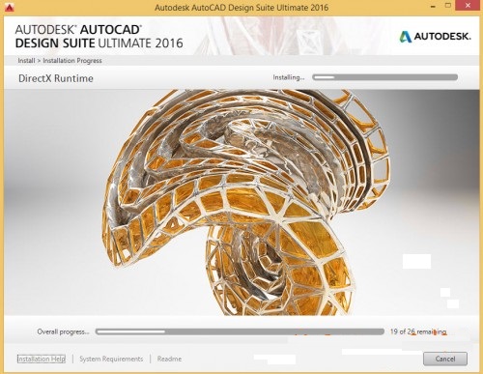
Task: Click the AutoCAD Design Suite Ultimate 2016 heading
Action: (x=99, y=37)
